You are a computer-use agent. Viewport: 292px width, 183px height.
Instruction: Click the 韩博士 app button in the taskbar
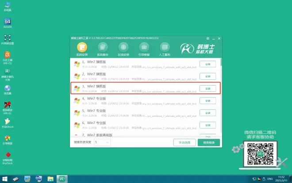pos(62,179)
